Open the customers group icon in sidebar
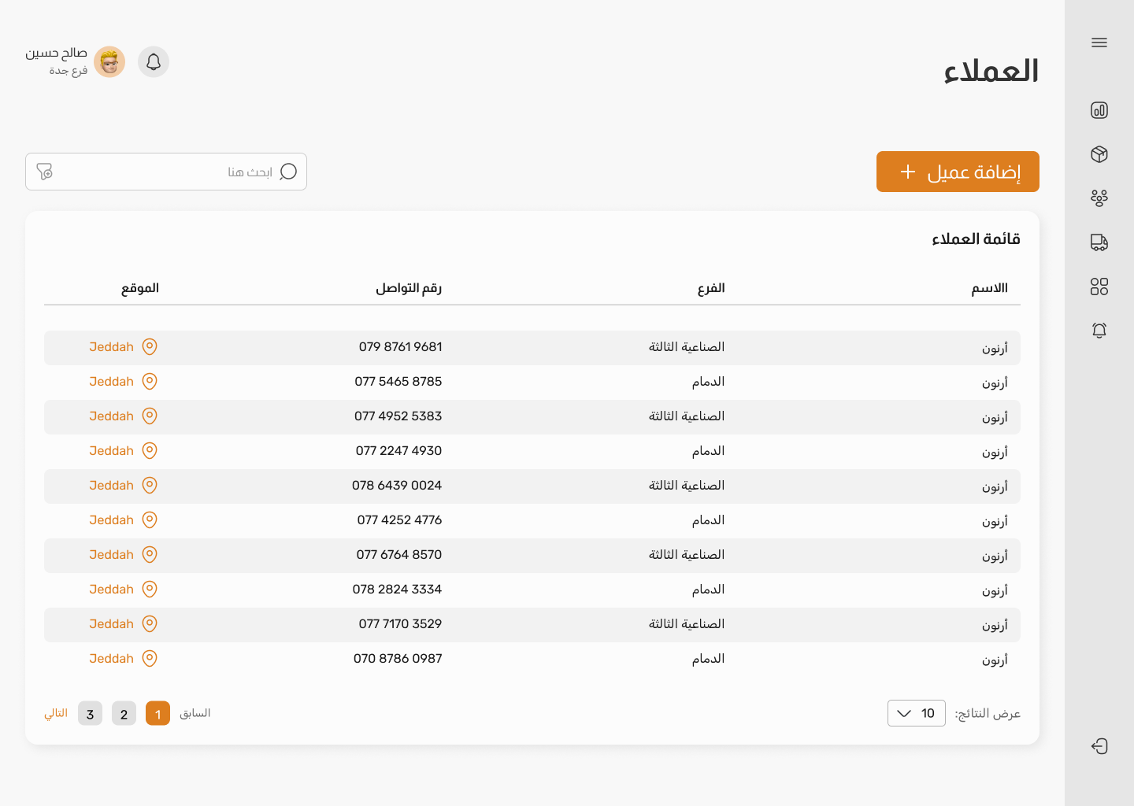Image resolution: width=1134 pixels, height=806 pixels. pos(1099,198)
